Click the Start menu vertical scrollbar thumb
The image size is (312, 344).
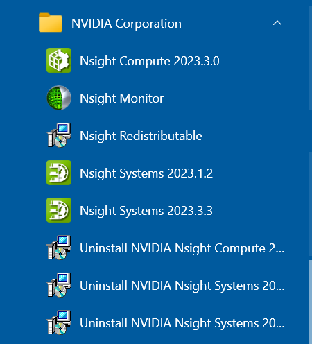coord(310,302)
